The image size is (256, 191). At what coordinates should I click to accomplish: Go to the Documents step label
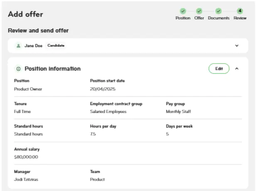(x=219, y=18)
